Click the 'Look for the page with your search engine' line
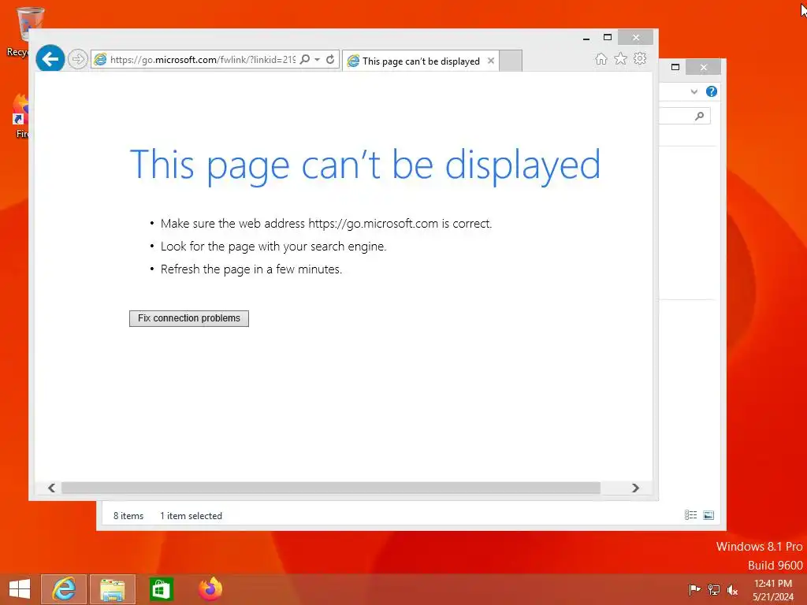 coord(273,247)
